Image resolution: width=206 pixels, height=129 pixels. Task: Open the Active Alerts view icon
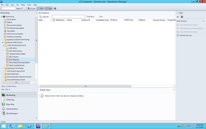[x=5, y=19]
